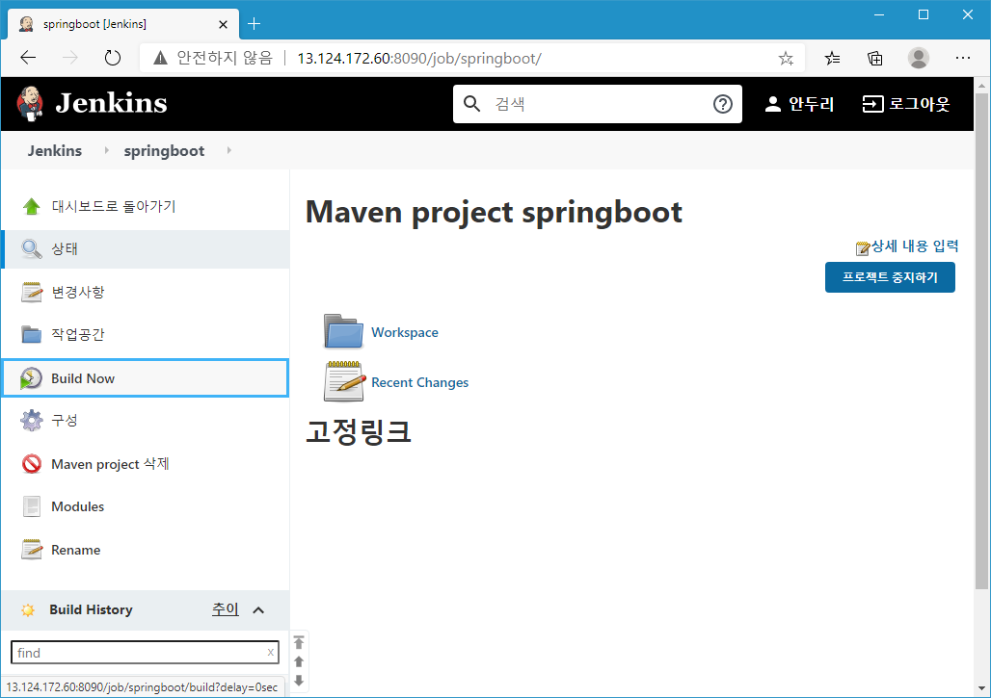The image size is (991, 698).
Task: Click the green up-arrow dashboard icon
Action: (31, 206)
